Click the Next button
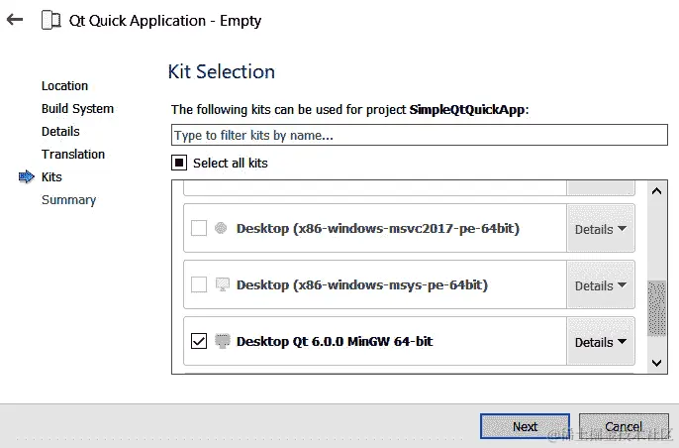Image resolution: width=679 pixels, height=448 pixels. 525,426
